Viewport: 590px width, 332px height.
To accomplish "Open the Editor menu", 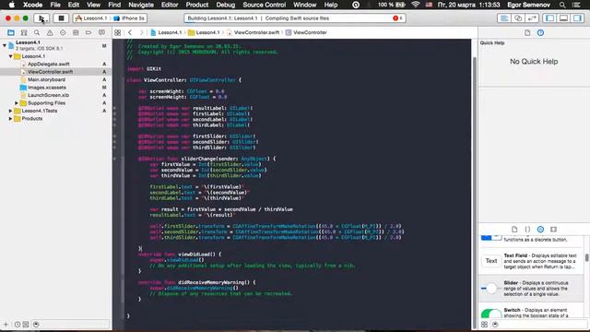I will pyautogui.click(x=170, y=5).
